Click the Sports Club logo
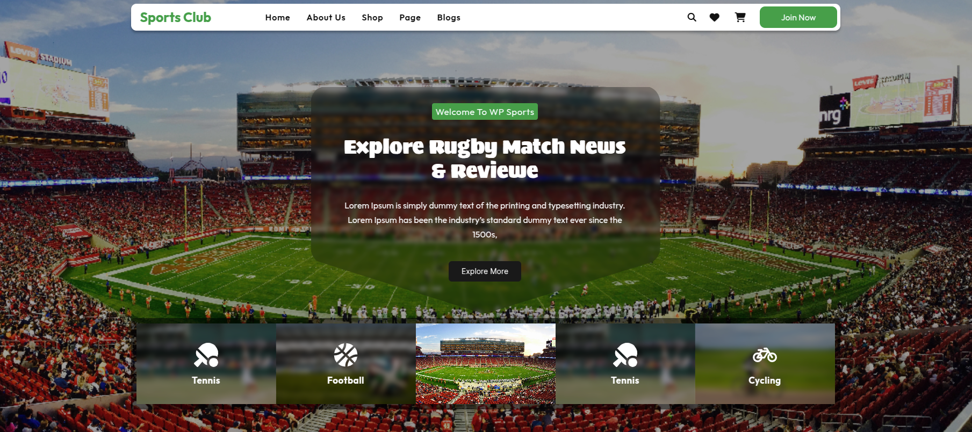 pyautogui.click(x=176, y=17)
